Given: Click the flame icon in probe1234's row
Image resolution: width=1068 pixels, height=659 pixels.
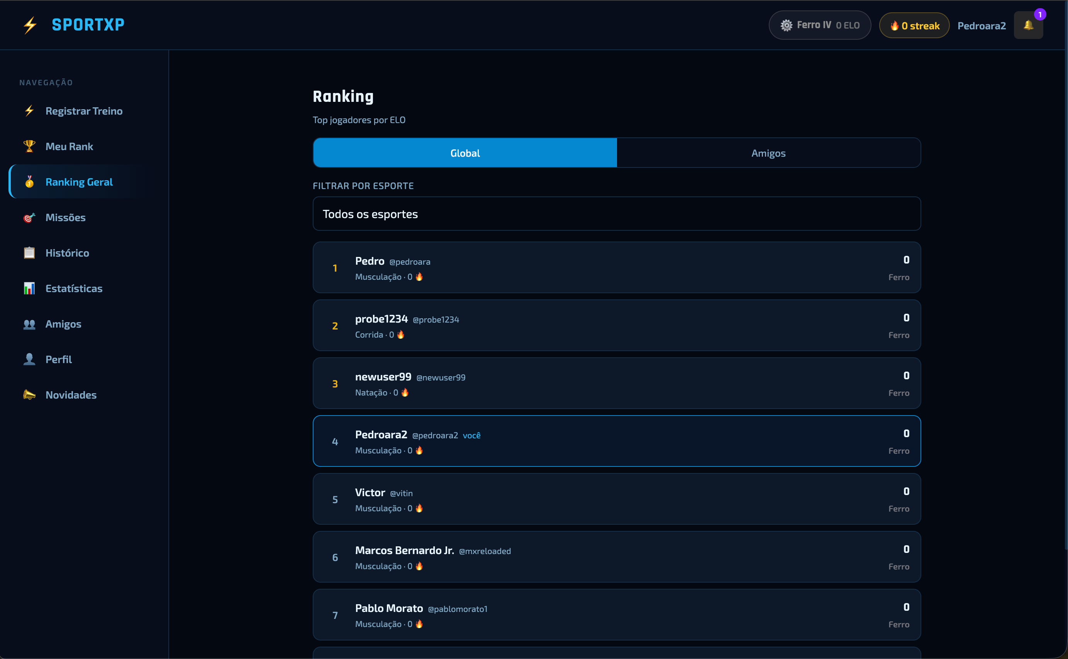Looking at the screenshot, I should click(401, 335).
